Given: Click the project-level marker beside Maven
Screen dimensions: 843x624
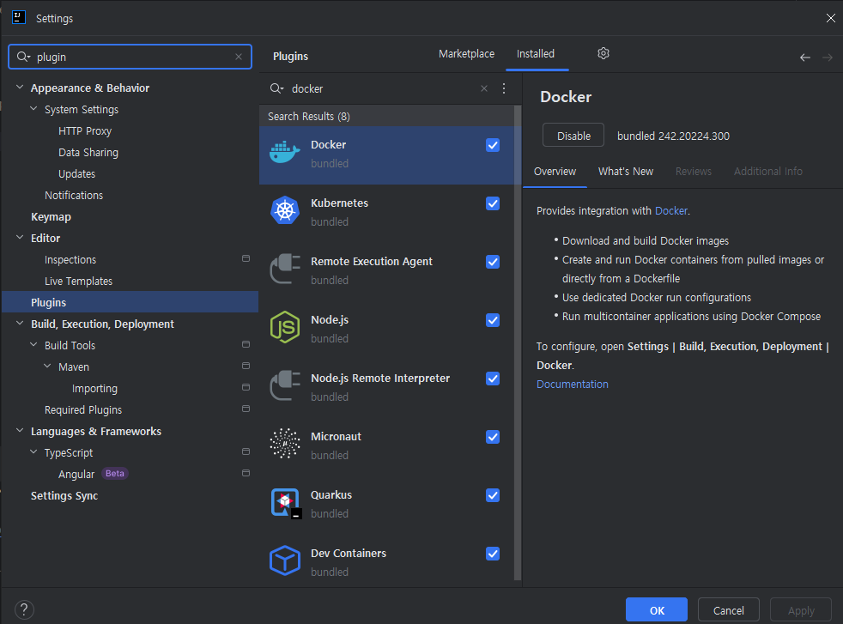Looking at the screenshot, I should [x=246, y=366].
